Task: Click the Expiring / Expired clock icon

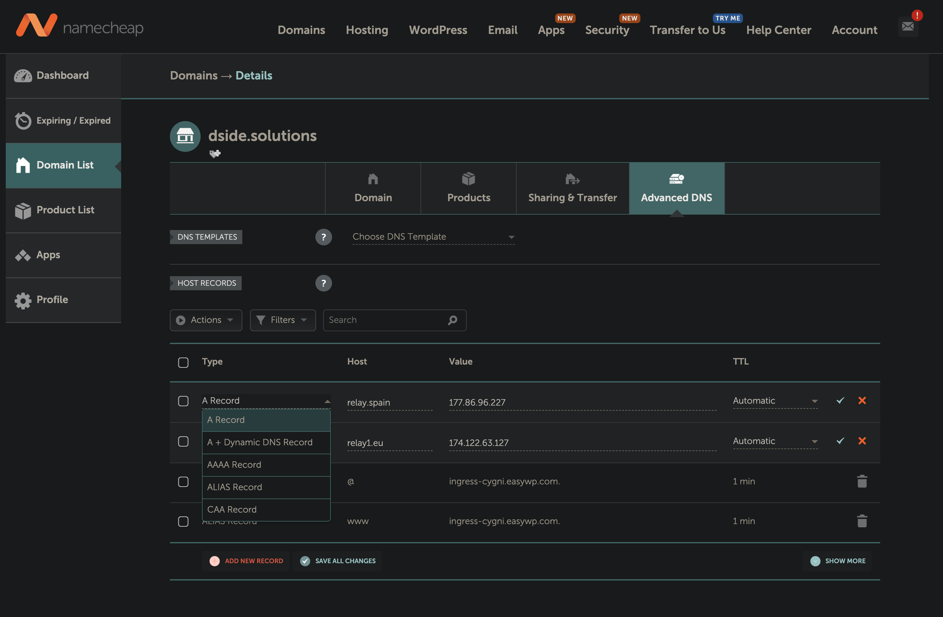Action: click(x=23, y=121)
